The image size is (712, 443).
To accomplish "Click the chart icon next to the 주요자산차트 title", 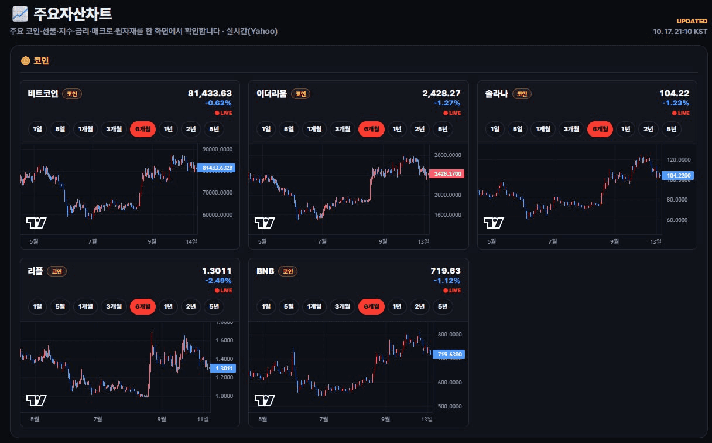I will tap(20, 13).
